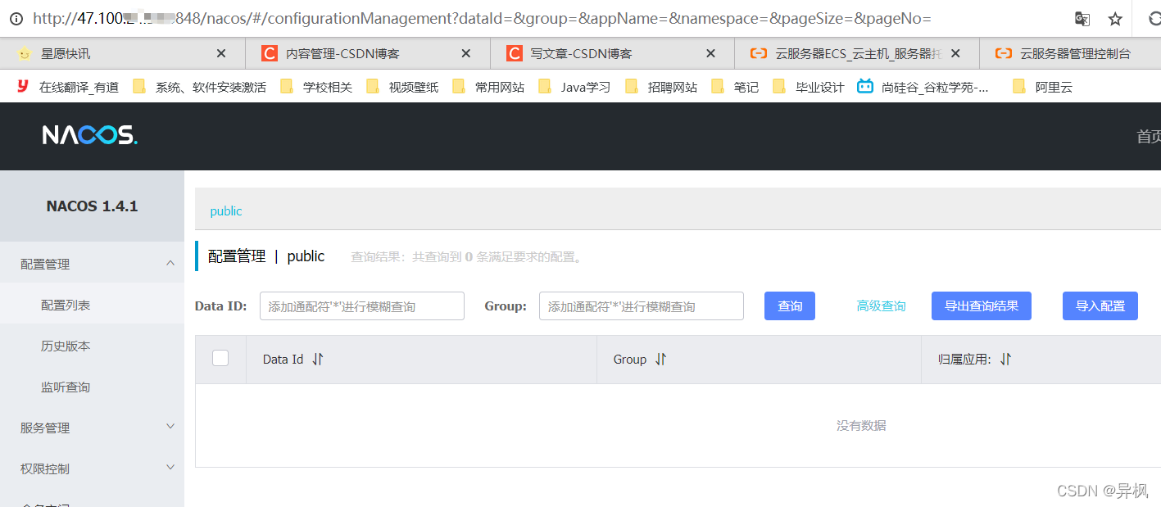Bookmark this page with the star icon
The width and height of the screenshot is (1161, 507).
(1115, 19)
